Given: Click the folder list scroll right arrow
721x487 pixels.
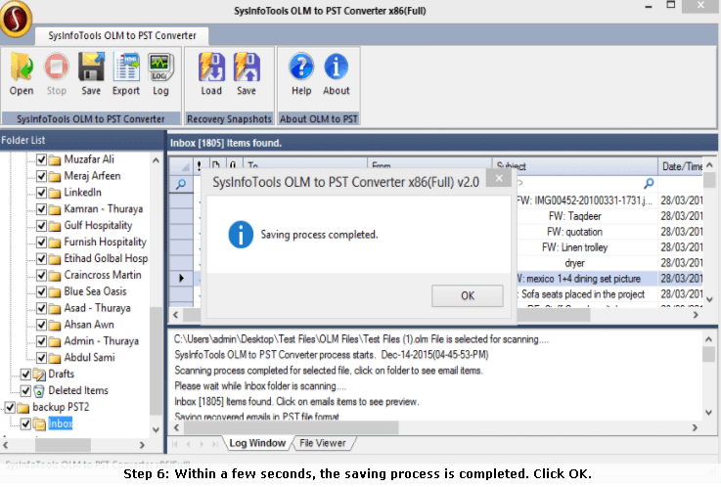Looking at the screenshot, I should [142, 445].
